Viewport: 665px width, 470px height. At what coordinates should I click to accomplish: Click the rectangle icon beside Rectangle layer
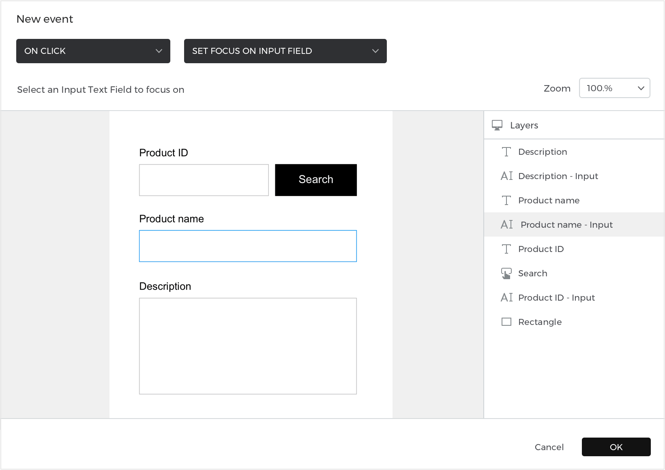[506, 322]
